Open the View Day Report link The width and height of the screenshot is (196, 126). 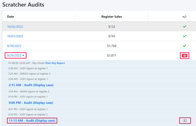55,63
